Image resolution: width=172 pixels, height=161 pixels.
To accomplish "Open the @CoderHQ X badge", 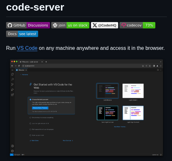I will click(104, 25).
